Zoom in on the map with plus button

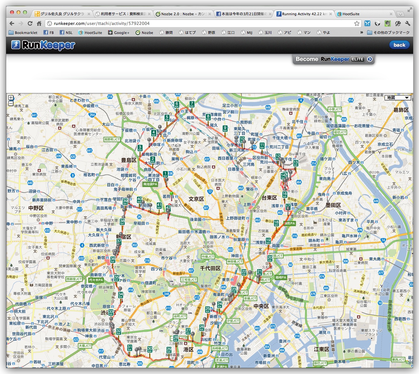11,98
